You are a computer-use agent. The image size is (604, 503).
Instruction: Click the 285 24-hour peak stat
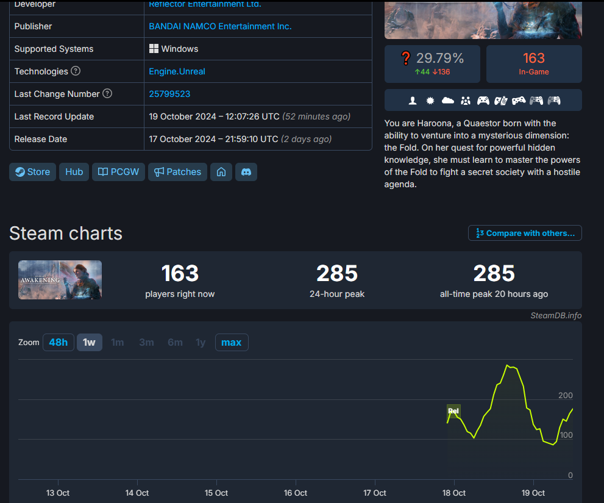[337, 280]
